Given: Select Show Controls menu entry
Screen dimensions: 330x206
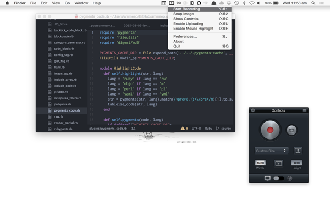Looking at the screenshot, I should tap(200, 19).
